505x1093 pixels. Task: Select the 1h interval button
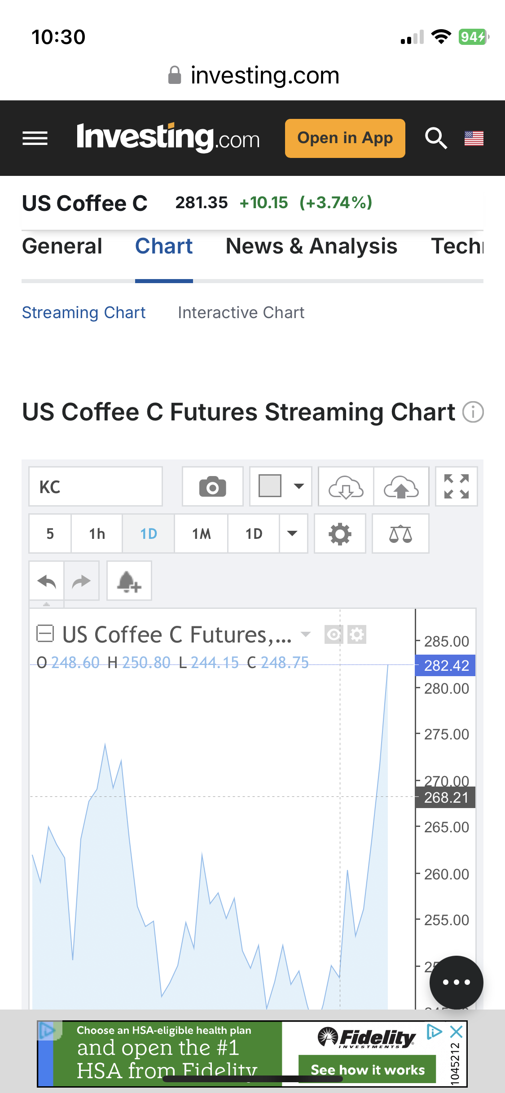[x=97, y=534]
